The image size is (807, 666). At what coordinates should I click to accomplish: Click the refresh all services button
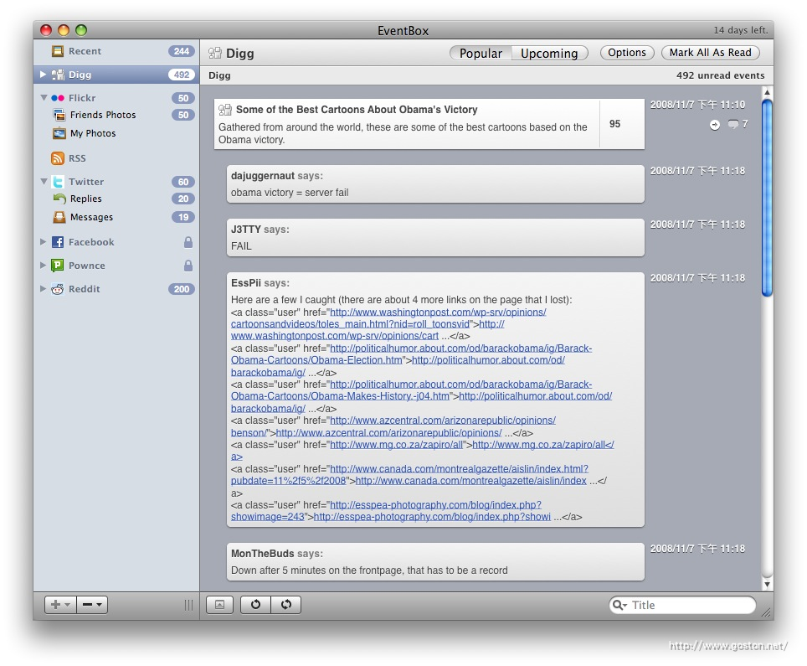click(x=286, y=605)
